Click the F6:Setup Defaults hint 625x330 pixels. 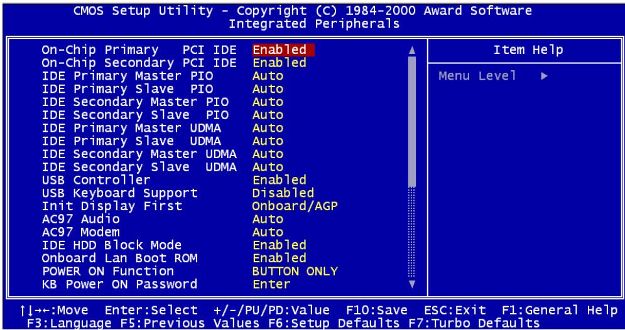coord(334,323)
